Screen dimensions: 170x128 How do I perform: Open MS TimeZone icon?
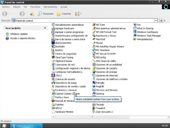(94, 50)
